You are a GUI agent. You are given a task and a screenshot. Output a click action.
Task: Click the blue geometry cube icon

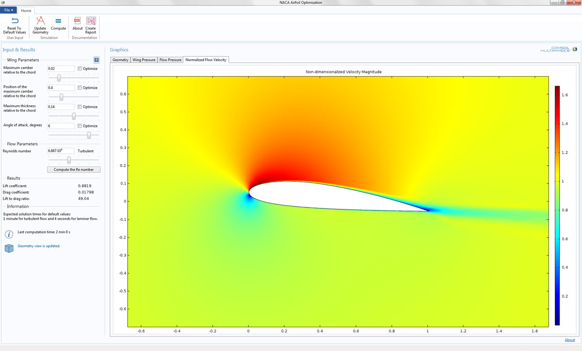9,248
